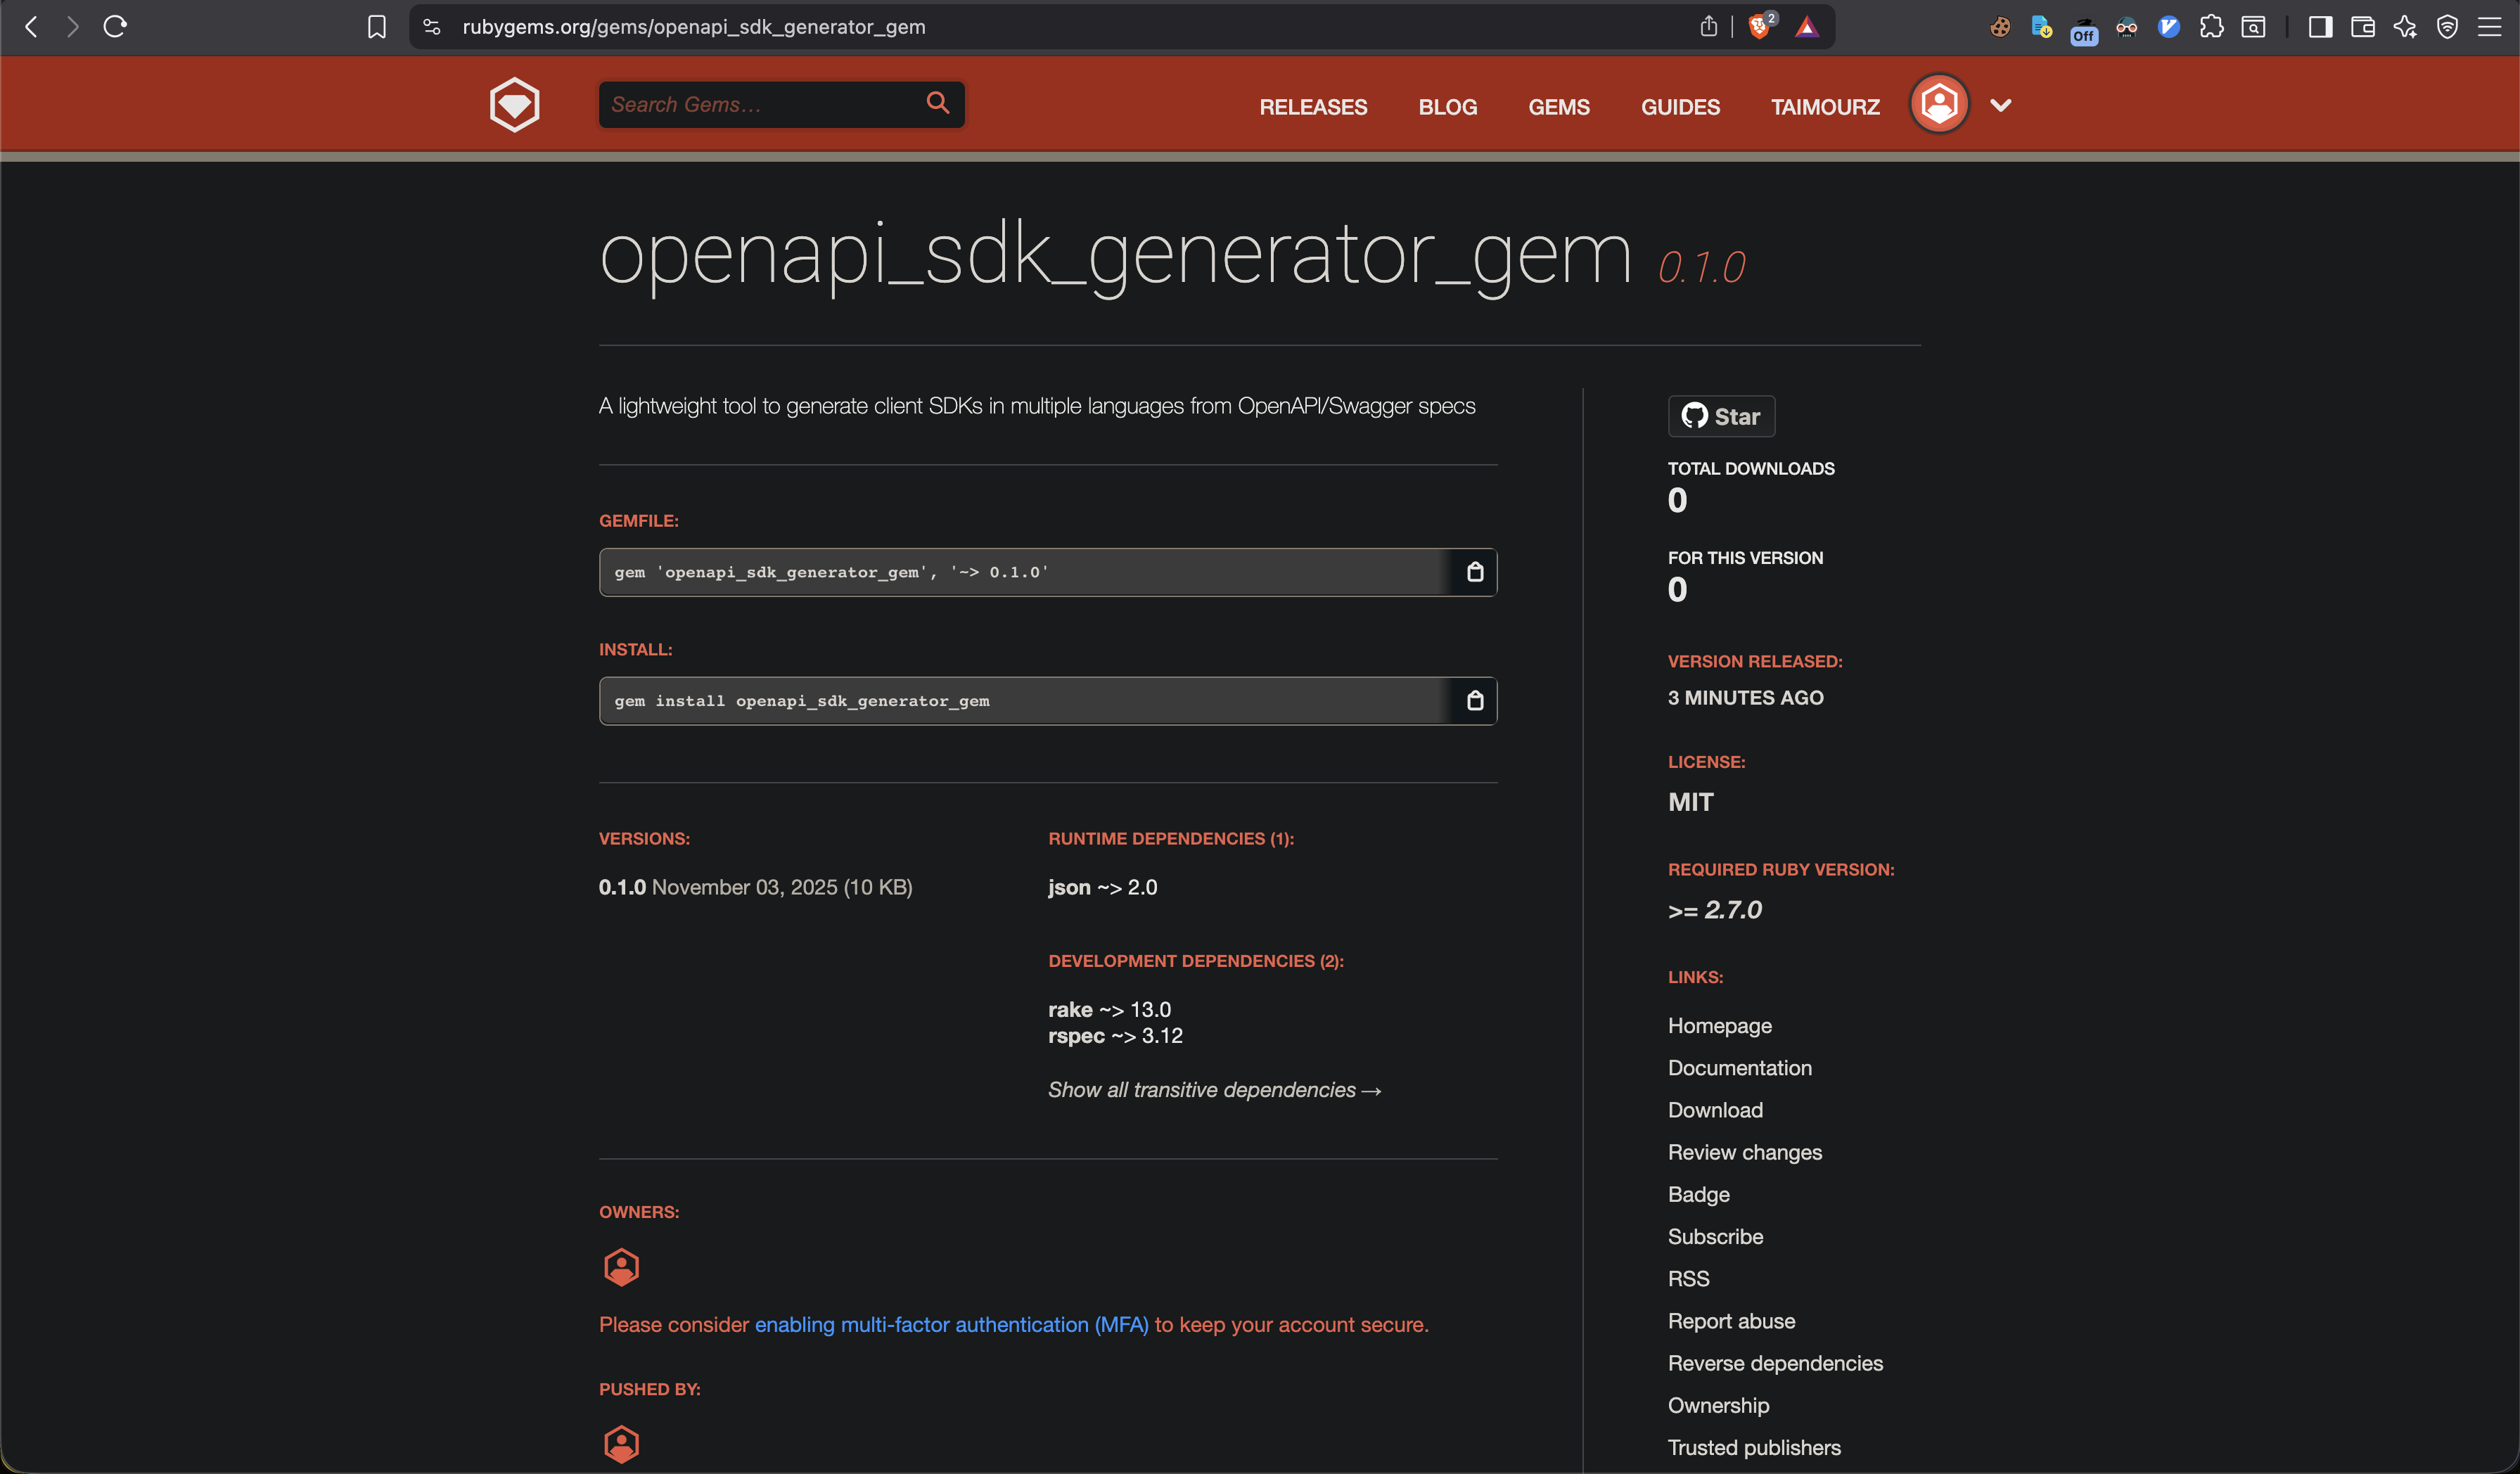Copy the install command with clipboard icon
Screen dimensions: 2520x1474
1474,701
